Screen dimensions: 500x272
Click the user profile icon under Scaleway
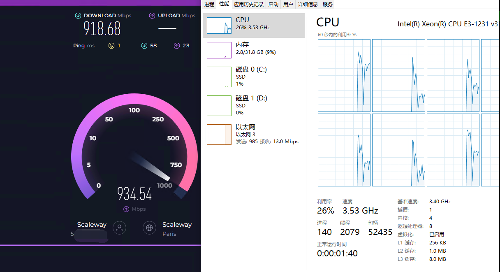click(120, 228)
